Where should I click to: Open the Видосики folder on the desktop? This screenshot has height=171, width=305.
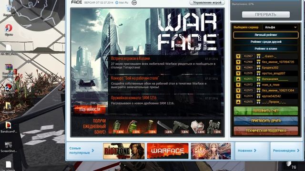[x=9, y=108]
